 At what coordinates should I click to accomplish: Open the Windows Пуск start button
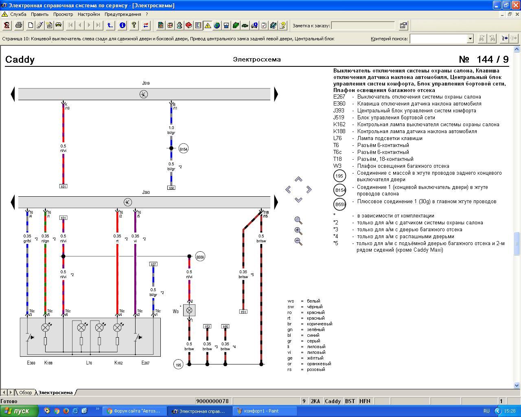20,411
